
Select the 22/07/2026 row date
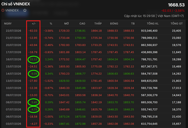coord(14,31)
